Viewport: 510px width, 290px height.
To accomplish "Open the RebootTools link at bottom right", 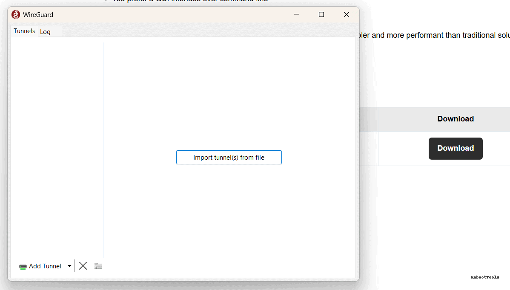I will pos(484,277).
